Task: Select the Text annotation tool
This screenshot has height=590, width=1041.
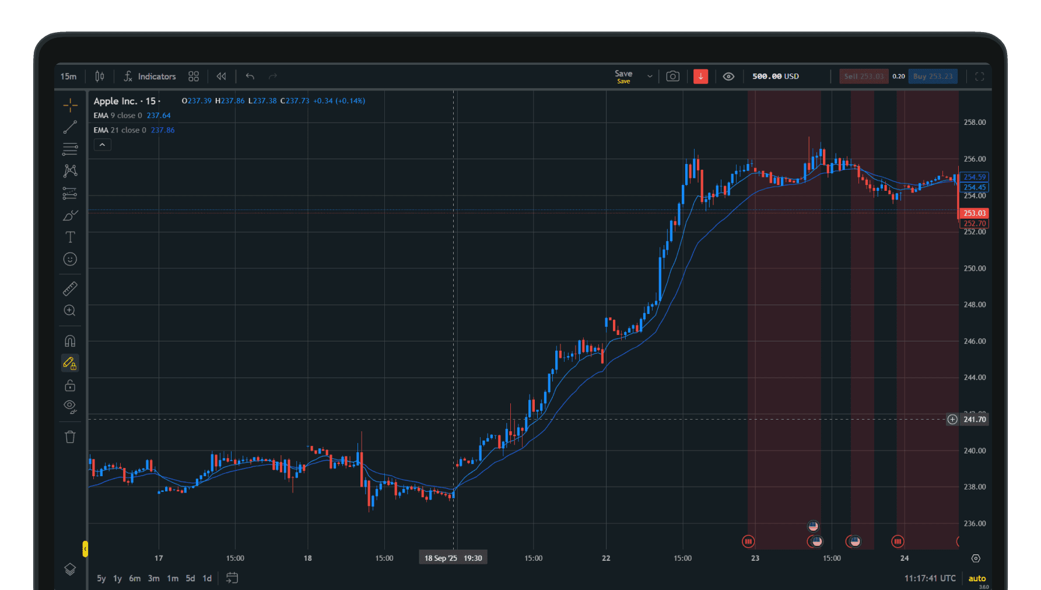Action: tap(70, 237)
